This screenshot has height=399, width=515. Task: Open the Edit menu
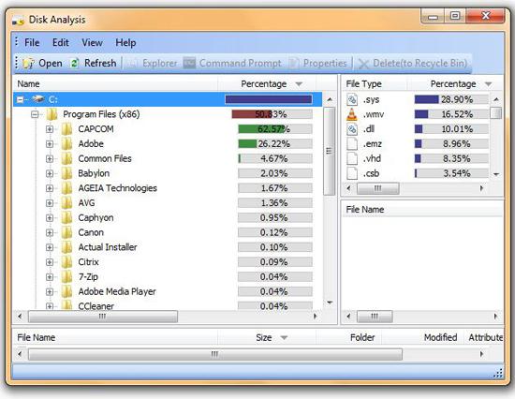coord(61,43)
